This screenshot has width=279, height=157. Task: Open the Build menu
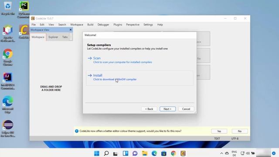(90, 24)
